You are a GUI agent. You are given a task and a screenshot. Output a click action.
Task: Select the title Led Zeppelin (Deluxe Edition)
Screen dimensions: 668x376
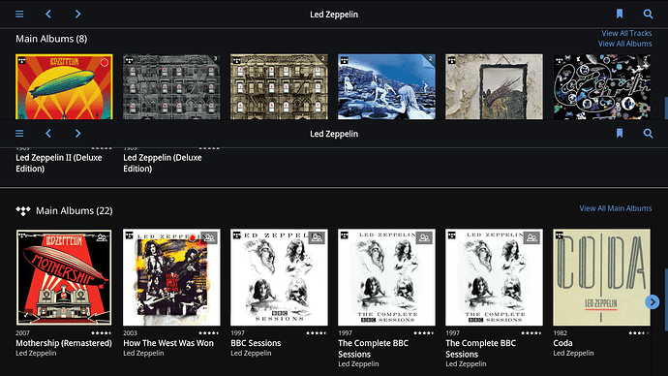pos(163,163)
